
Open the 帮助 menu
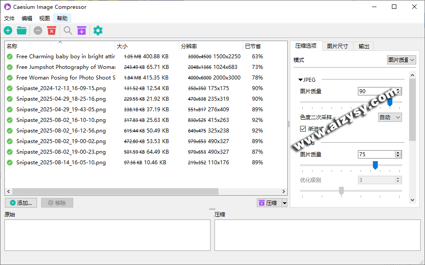pyautogui.click(x=62, y=19)
